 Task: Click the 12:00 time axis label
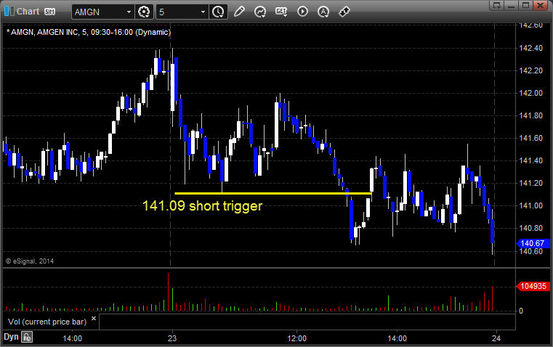point(297,338)
